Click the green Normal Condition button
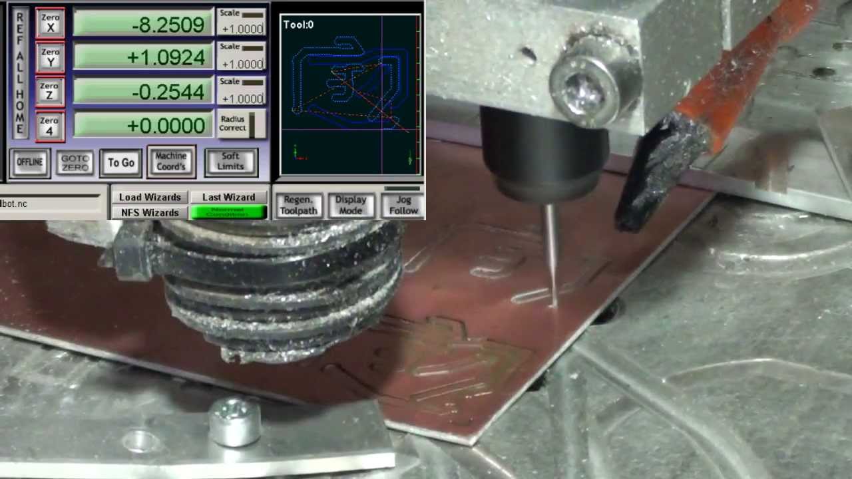 pyautogui.click(x=228, y=212)
